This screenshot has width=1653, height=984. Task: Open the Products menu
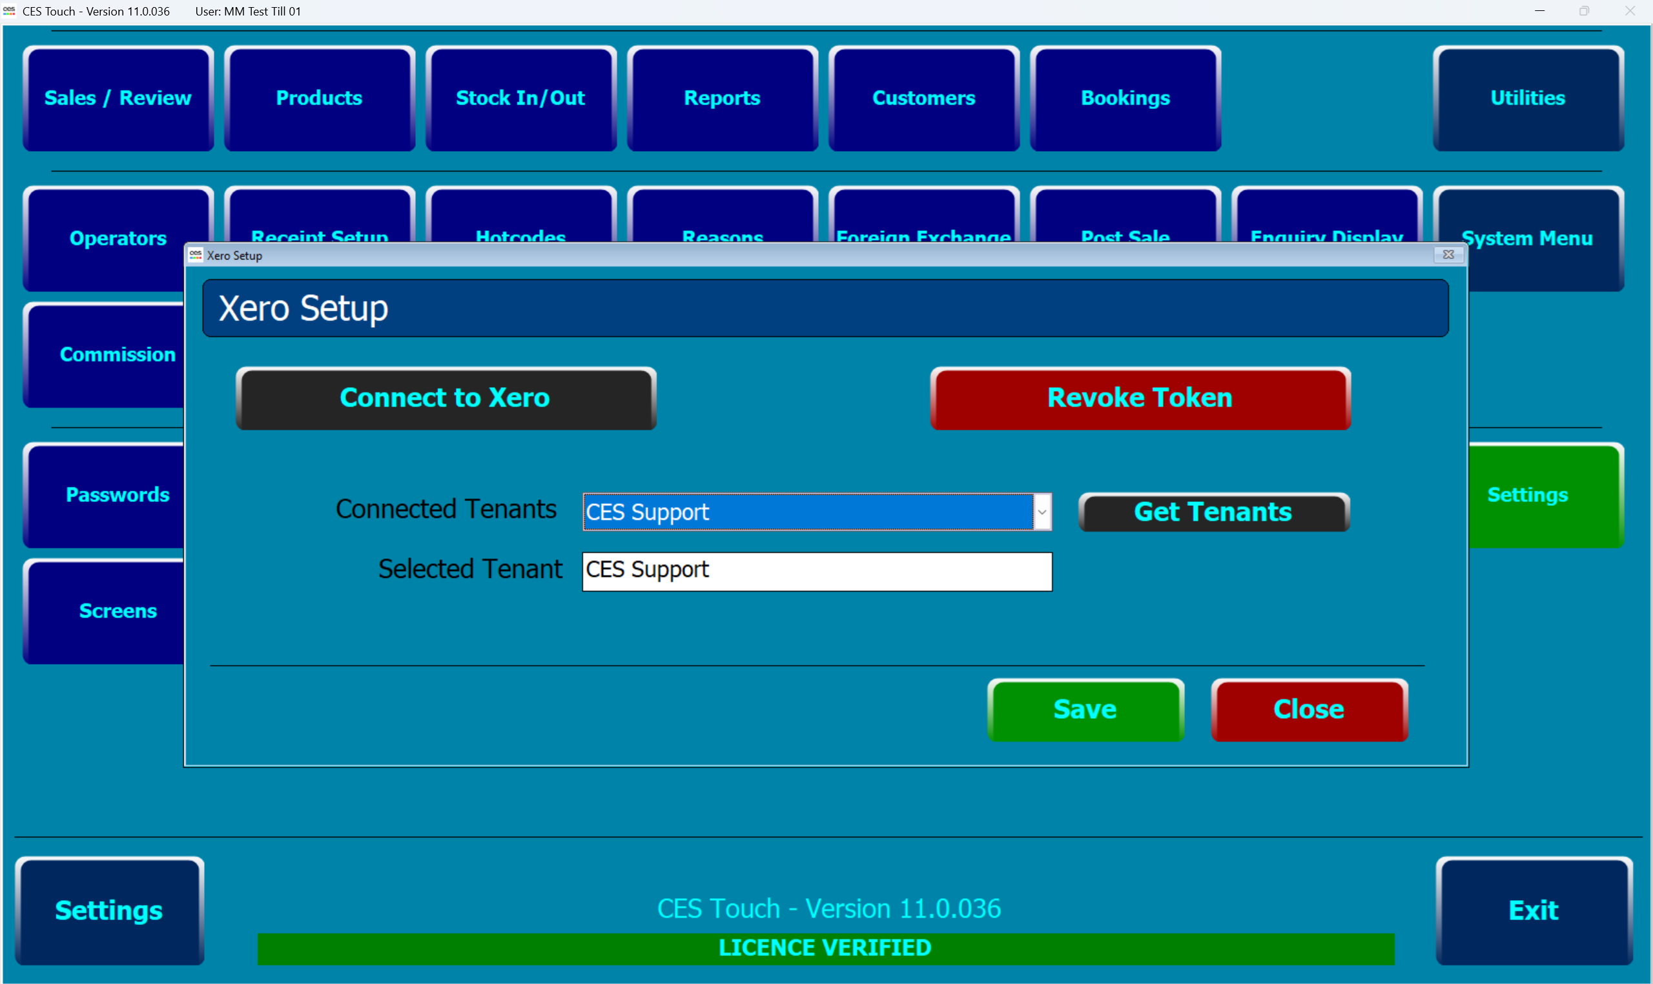pyautogui.click(x=319, y=97)
